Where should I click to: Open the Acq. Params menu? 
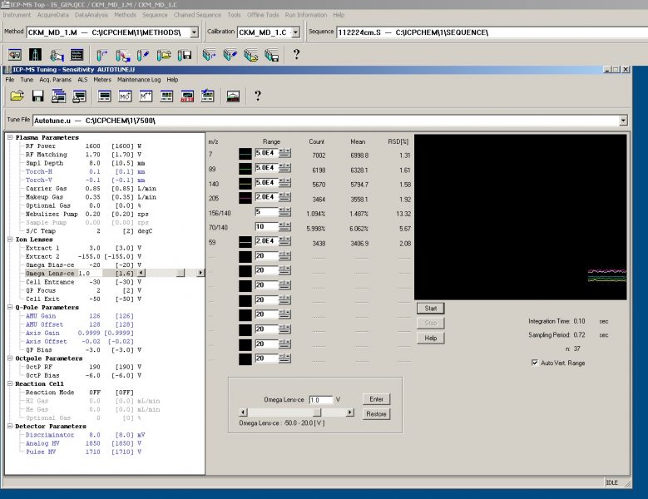tap(56, 80)
